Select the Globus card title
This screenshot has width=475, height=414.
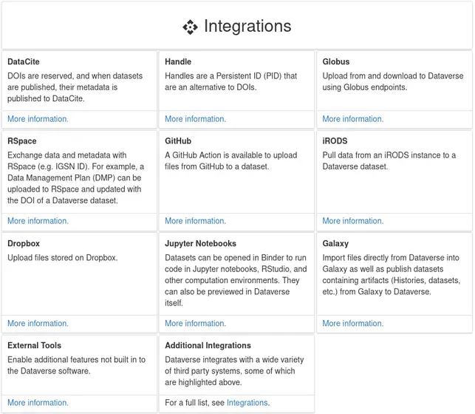pos(336,61)
